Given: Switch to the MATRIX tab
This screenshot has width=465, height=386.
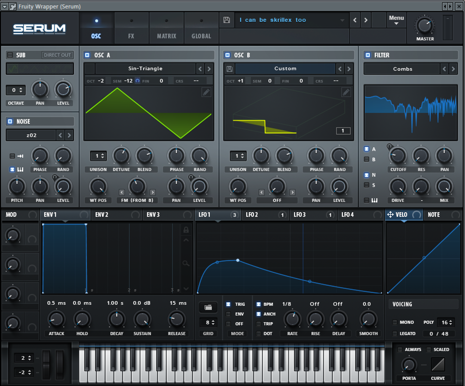Looking at the screenshot, I should pos(167,28).
